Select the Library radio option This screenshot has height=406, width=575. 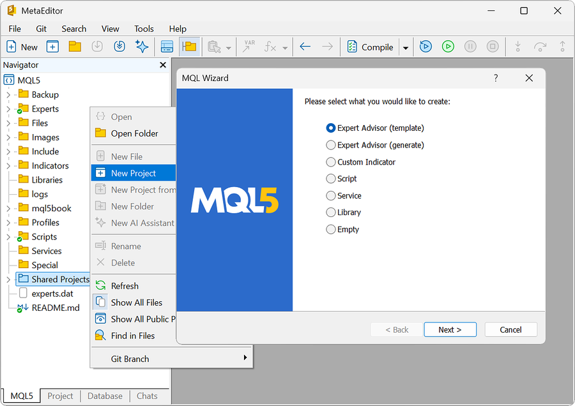(x=344, y=212)
